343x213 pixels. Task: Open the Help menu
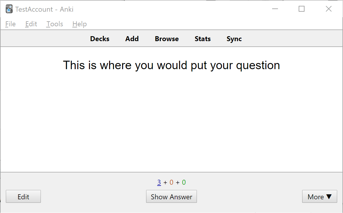pos(79,24)
